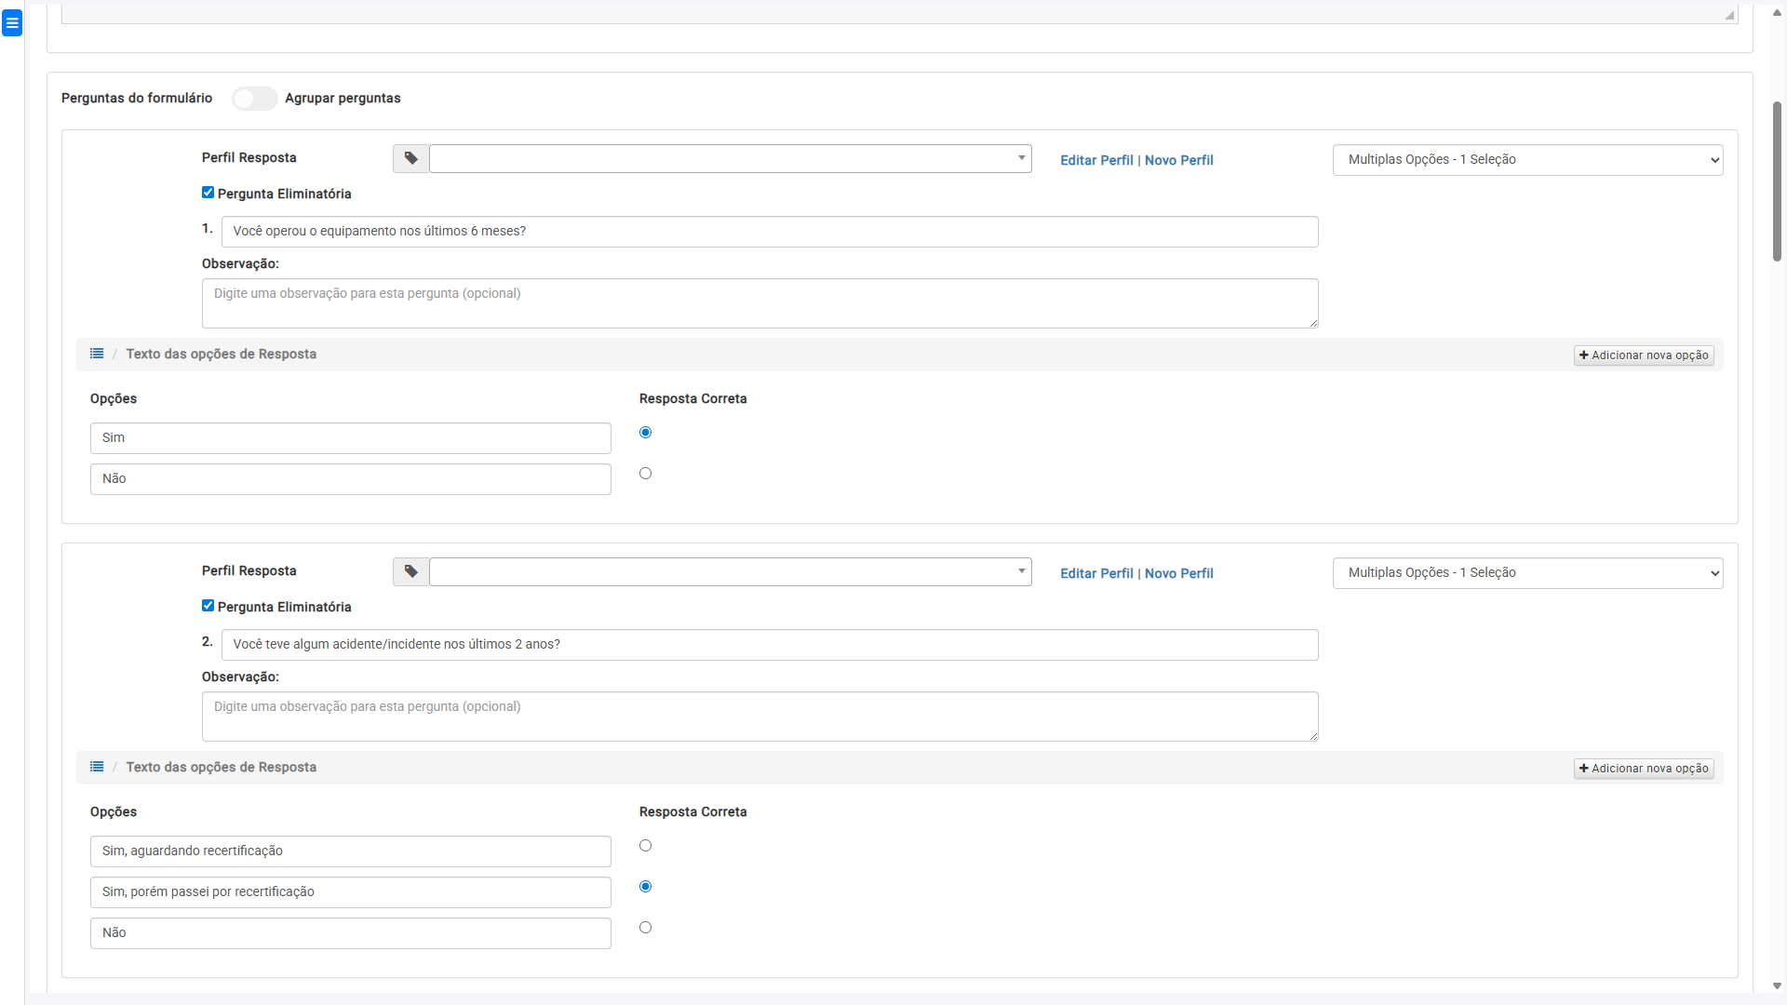Click the blue sidebar menu icon

[x=12, y=23]
